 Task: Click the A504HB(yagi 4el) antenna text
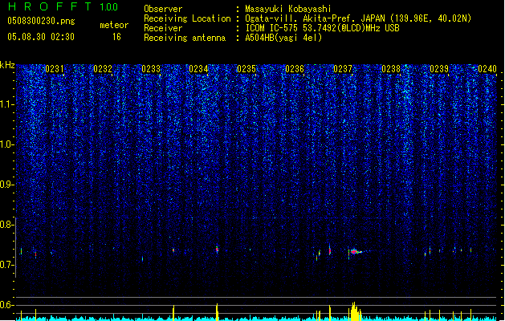pos(283,38)
